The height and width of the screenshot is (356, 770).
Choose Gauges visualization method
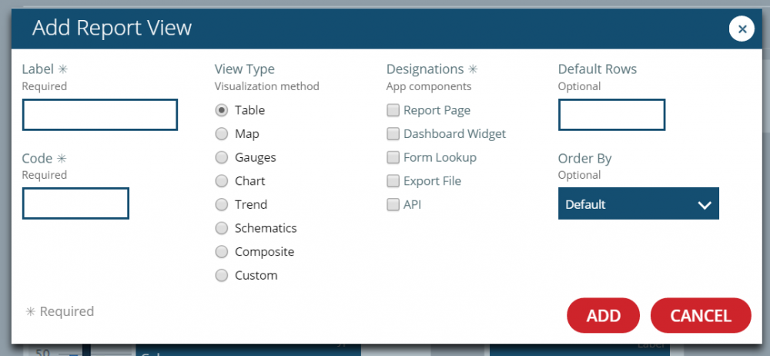click(222, 158)
